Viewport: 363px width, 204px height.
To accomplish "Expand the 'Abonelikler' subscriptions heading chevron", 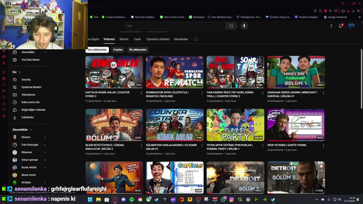I will point(31,130).
